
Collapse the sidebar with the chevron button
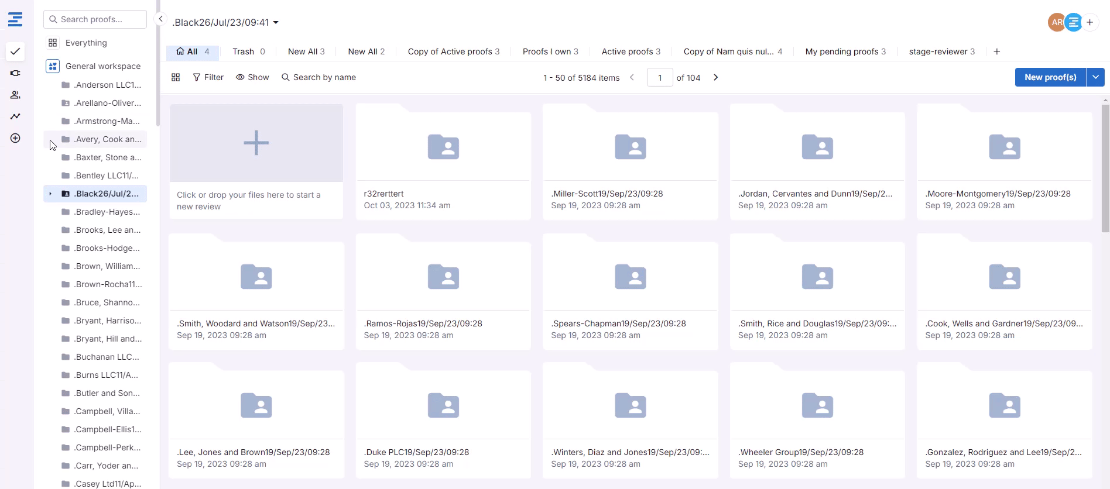160,19
